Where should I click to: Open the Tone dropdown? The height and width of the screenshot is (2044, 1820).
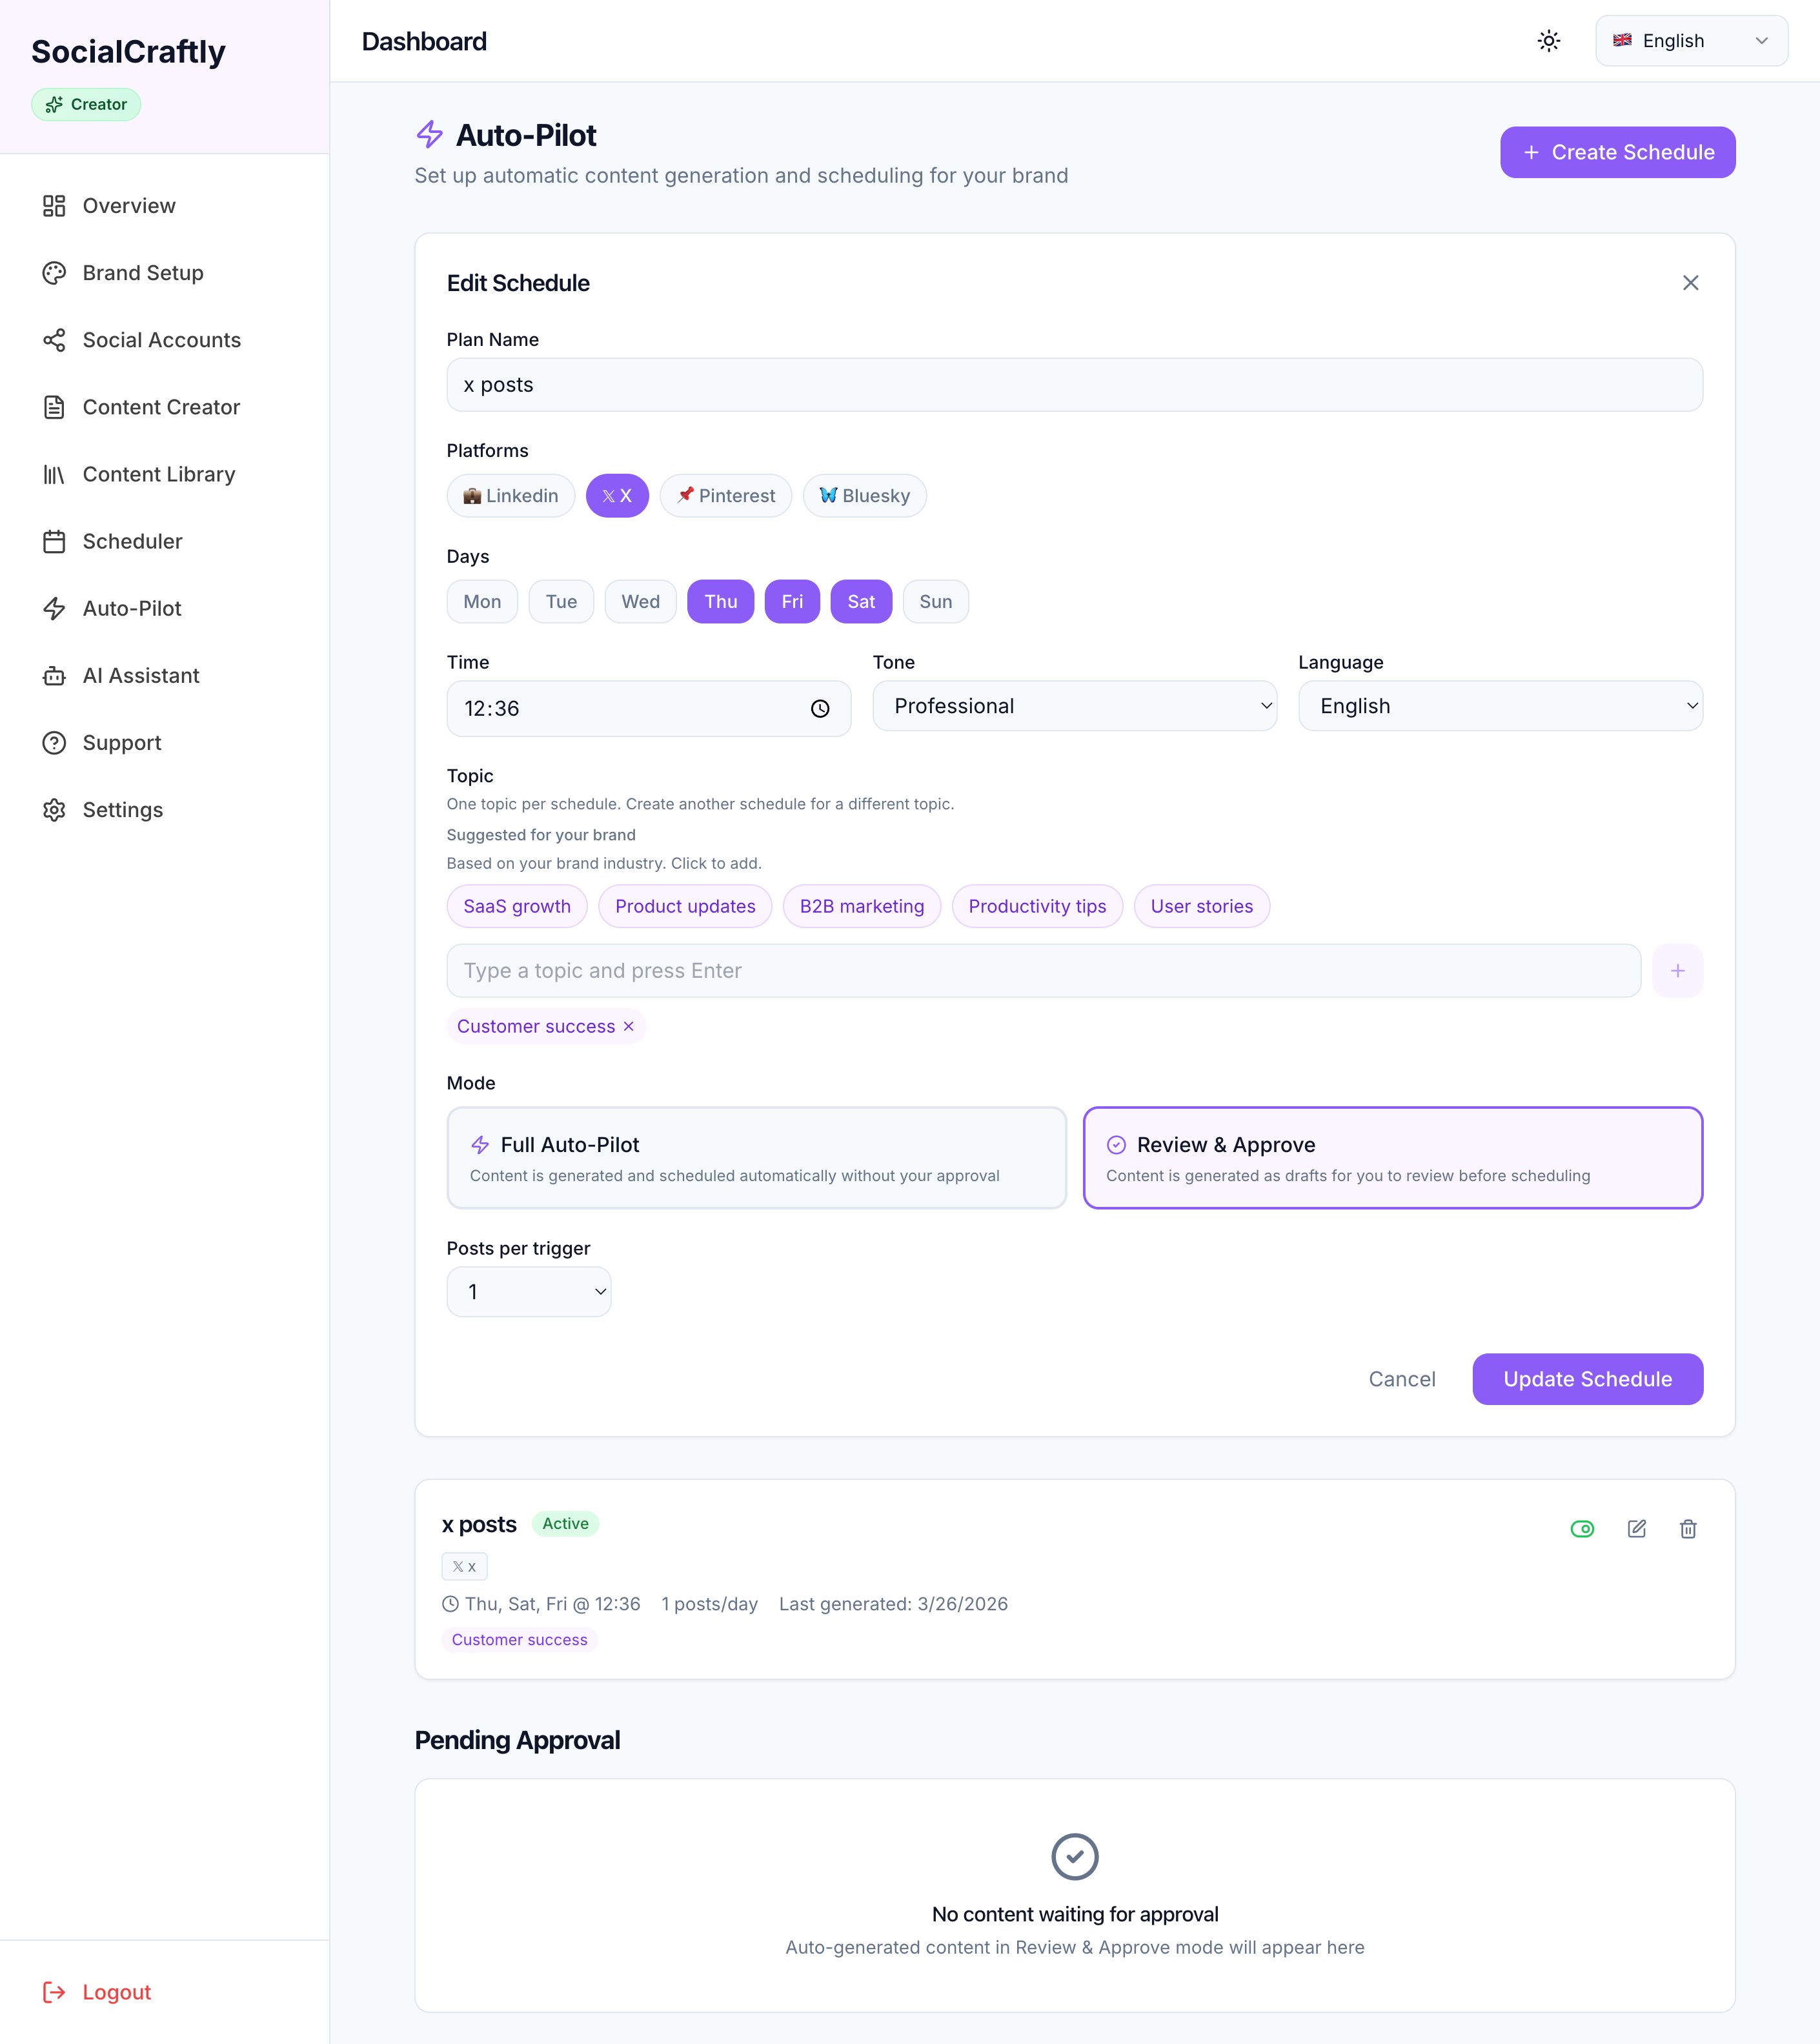(1074, 706)
